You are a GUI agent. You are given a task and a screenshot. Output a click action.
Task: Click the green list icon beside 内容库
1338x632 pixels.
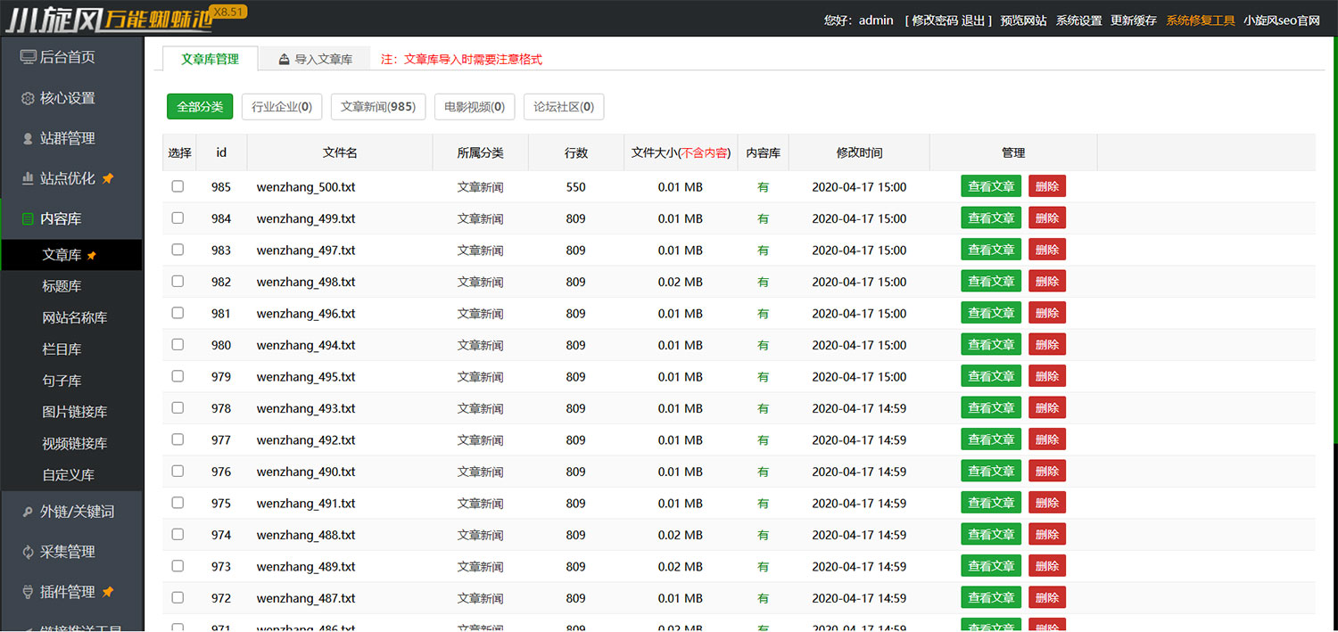29,218
